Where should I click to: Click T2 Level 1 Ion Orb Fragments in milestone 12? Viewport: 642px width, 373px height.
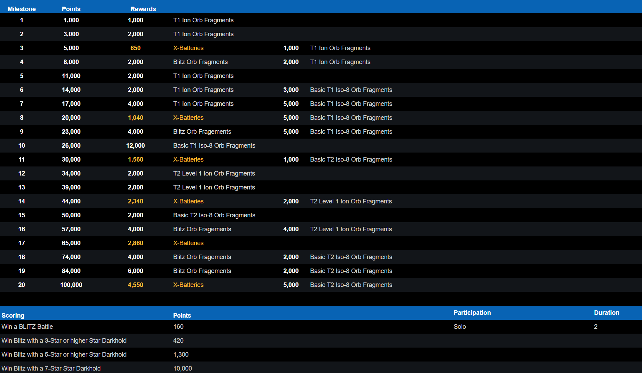click(214, 173)
